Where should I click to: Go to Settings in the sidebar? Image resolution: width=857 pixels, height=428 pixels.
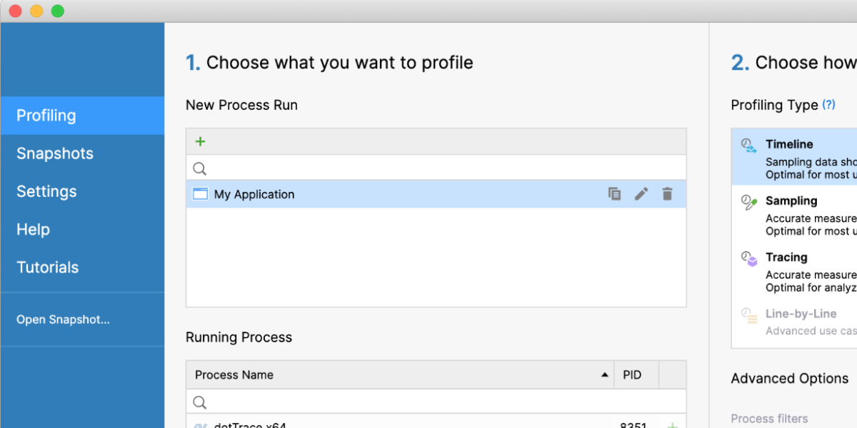click(46, 191)
